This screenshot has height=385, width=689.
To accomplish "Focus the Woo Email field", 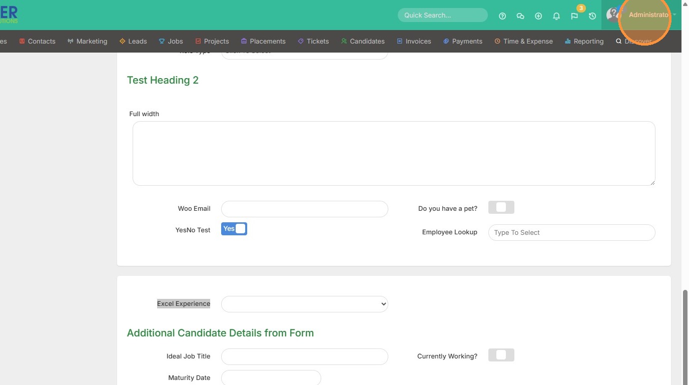I will click(305, 209).
